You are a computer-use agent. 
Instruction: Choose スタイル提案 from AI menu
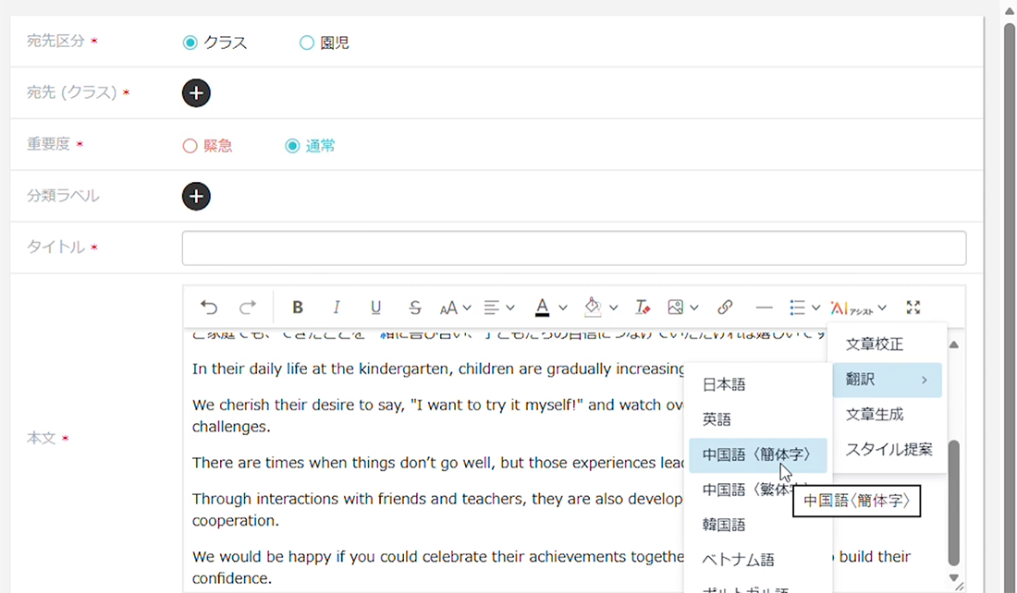tap(887, 450)
